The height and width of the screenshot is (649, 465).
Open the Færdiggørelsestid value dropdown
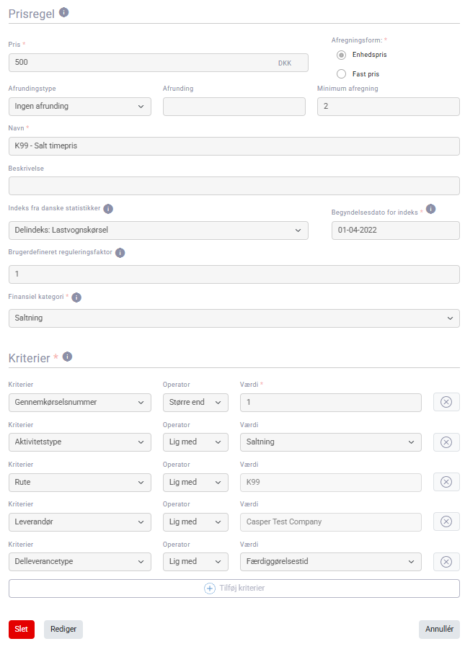pos(331,562)
